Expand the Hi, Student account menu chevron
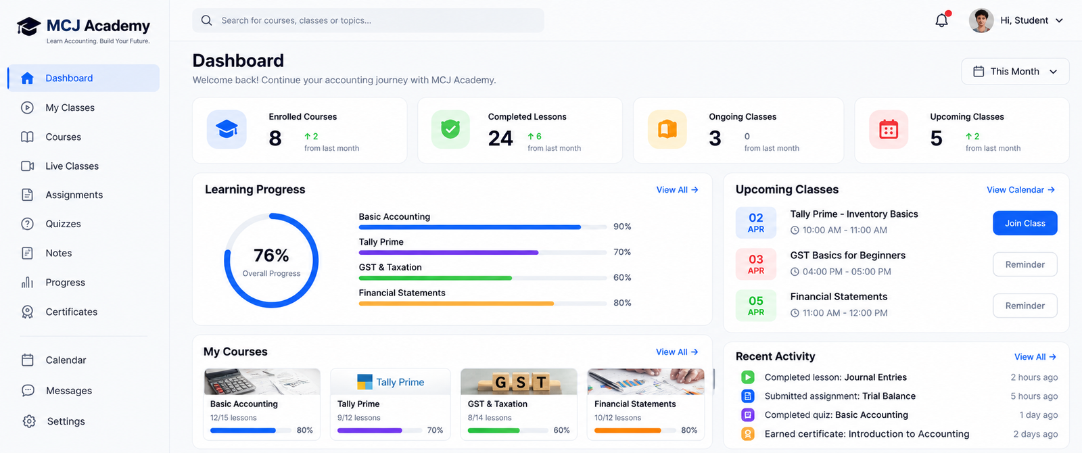 tap(1059, 20)
